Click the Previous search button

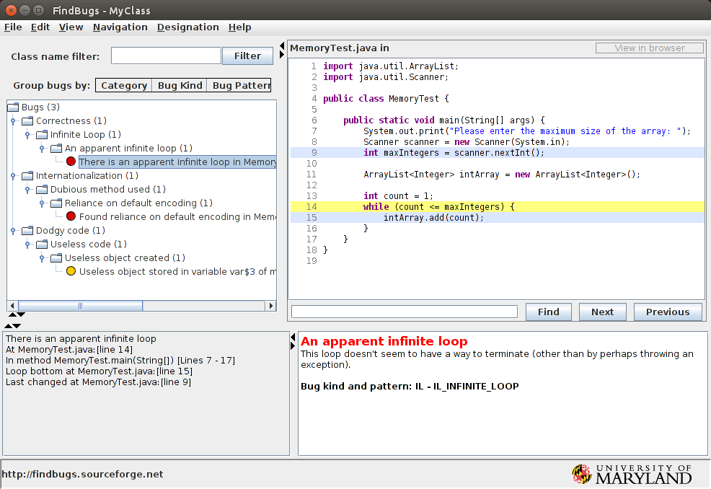point(667,312)
